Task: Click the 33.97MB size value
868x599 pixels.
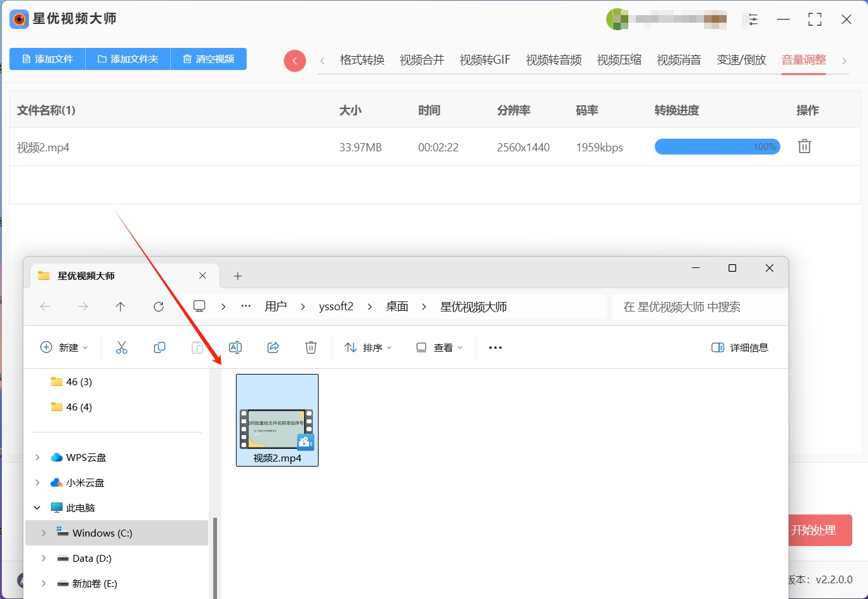Action: [x=360, y=148]
